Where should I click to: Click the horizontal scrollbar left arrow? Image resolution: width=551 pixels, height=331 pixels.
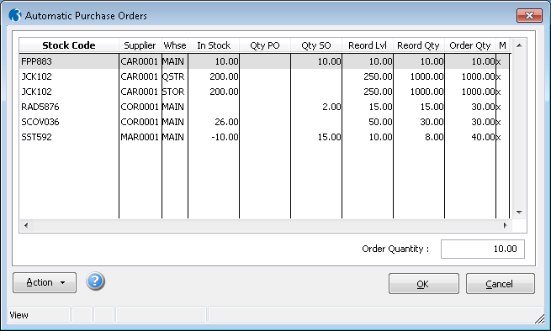[25, 225]
